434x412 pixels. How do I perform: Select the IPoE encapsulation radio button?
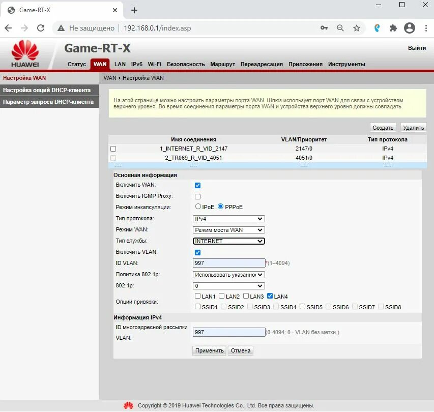tap(198, 207)
